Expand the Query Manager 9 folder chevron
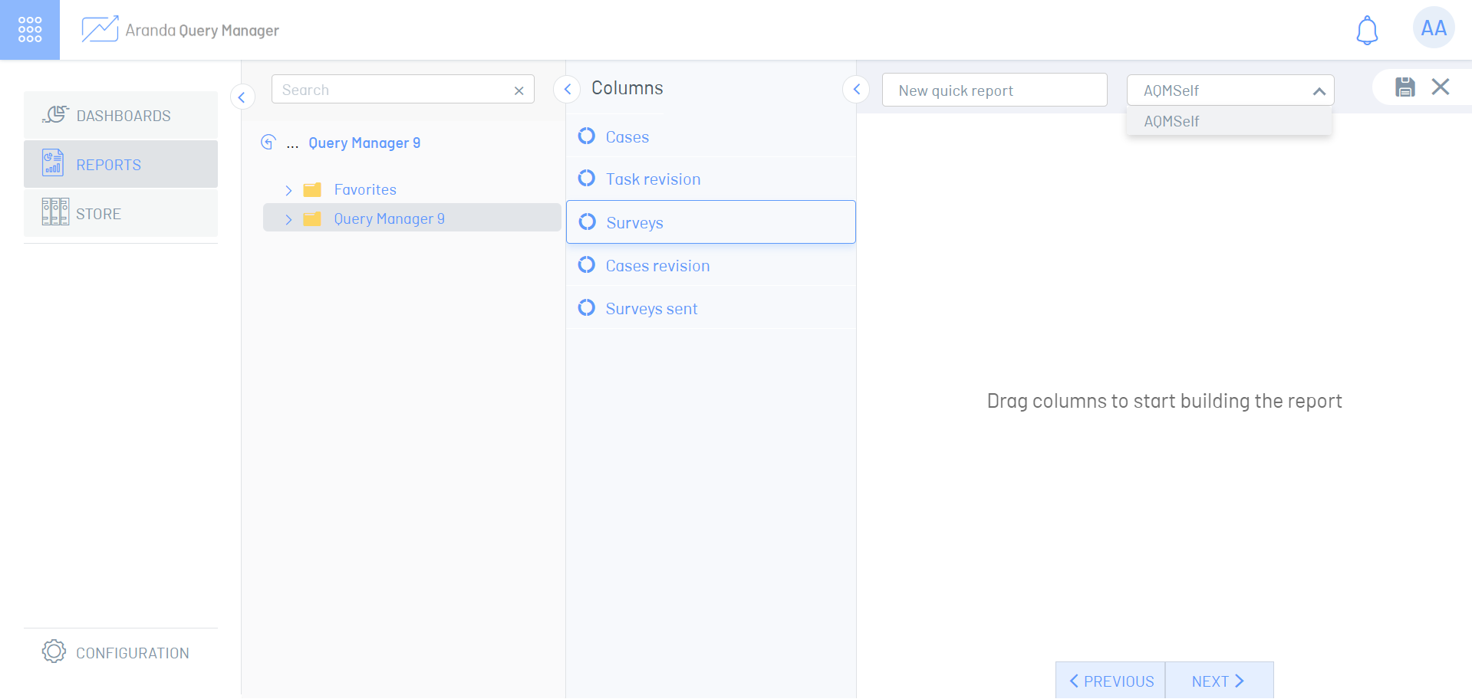This screenshot has width=1472, height=699. click(x=288, y=219)
